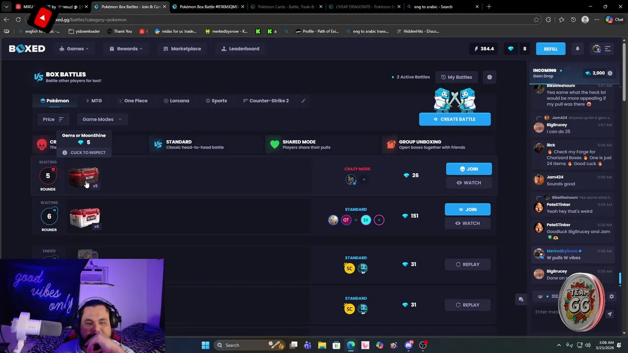
Task: Click Jam424's avatar beside Sounds good
Action: coord(539,180)
